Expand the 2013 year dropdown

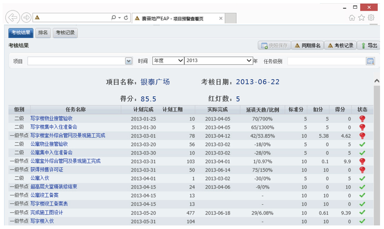(x=249, y=61)
